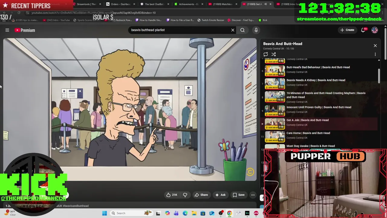
Task: Open the Windows Start menu
Action: click(x=104, y=213)
